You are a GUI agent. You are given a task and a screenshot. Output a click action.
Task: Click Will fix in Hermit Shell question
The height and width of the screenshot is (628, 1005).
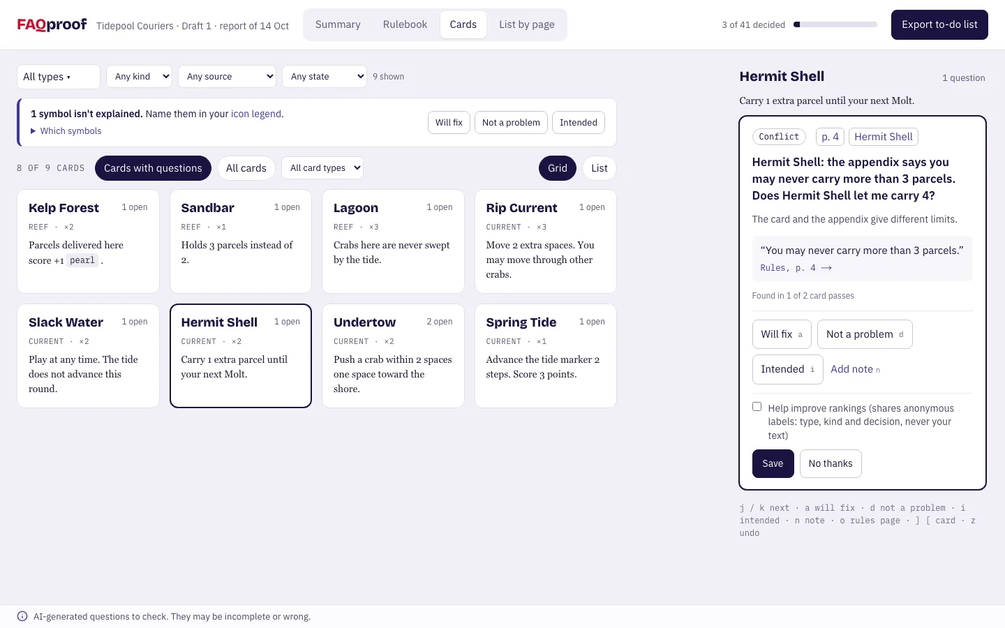(x=782, y=334)
